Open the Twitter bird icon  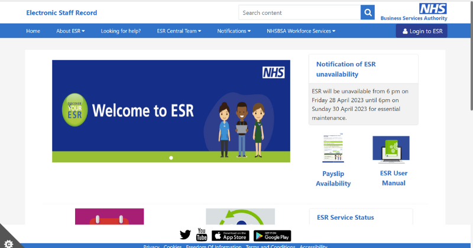click(185, 234)
